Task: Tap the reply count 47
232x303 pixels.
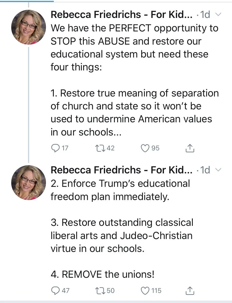Action: 65,290
